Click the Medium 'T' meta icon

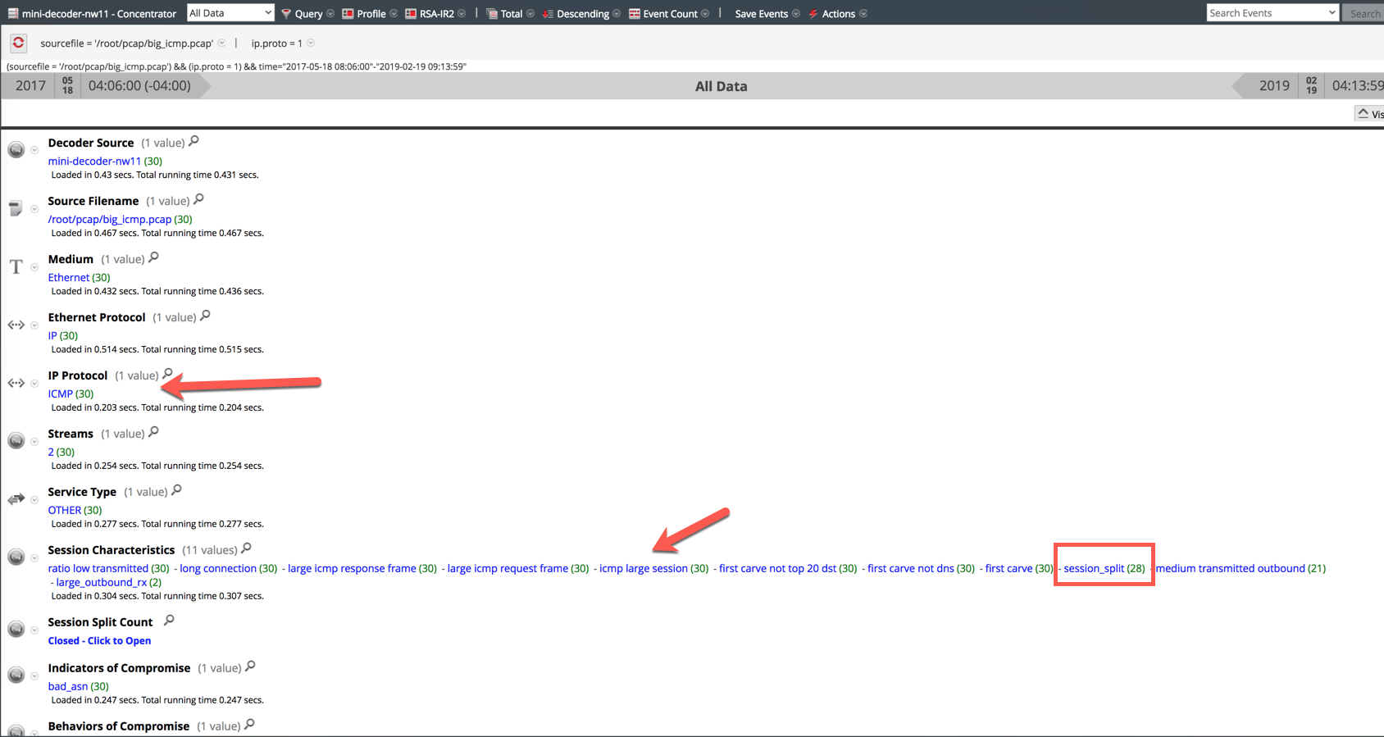coord(16,266)
